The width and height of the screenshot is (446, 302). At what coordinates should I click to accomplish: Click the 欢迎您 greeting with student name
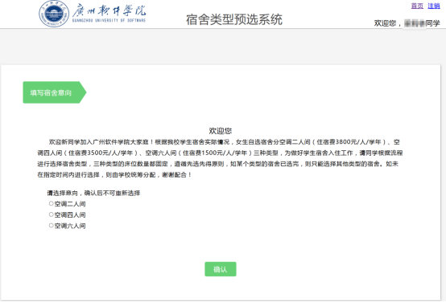(x=407, y=23)
